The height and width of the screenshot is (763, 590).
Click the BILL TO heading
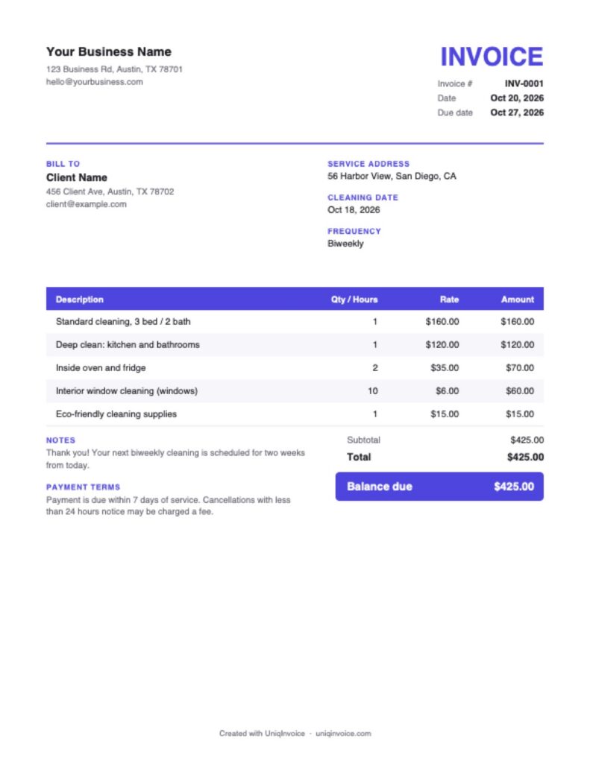[63, 164]
